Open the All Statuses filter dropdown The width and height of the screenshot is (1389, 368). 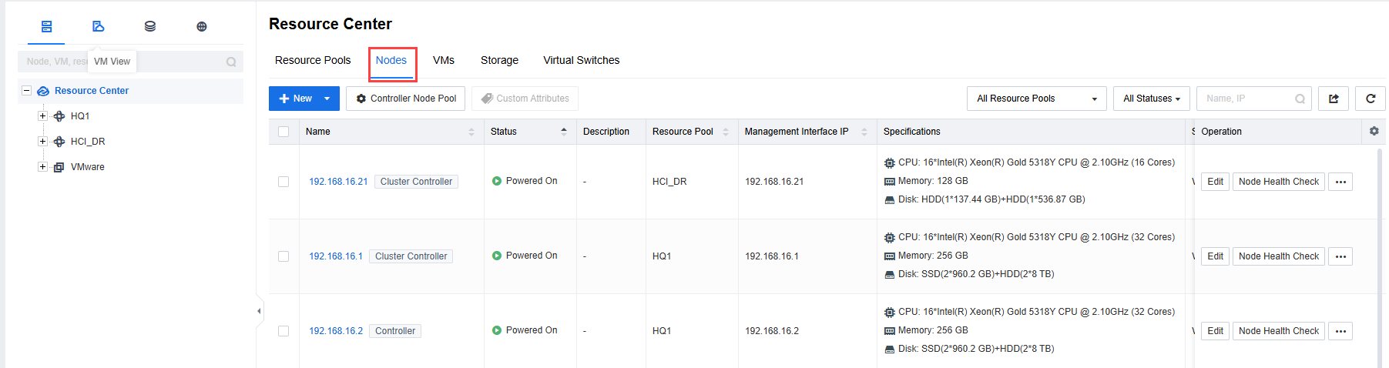(x=1151, y=99)
